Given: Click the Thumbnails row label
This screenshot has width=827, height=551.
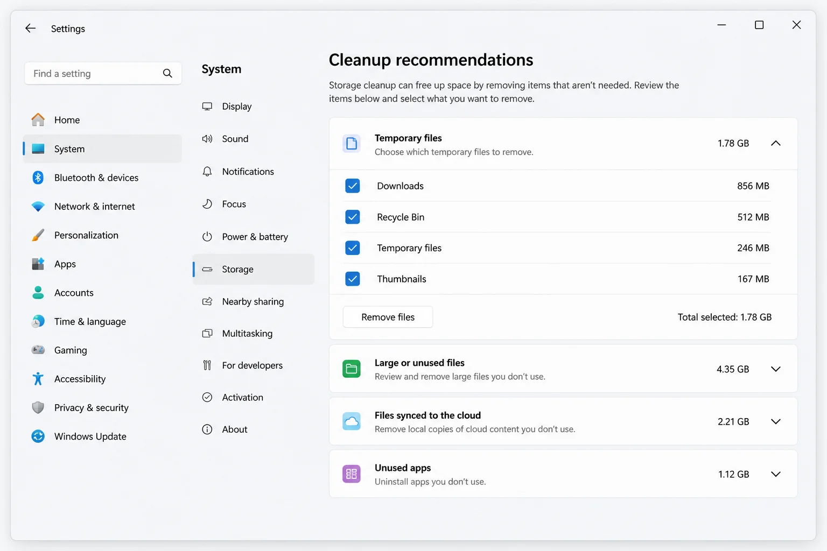Looking at the screenshot, I should click(402, 279).
